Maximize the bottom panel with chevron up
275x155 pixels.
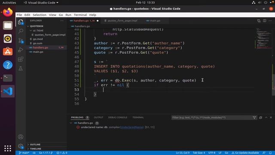pyautogui.click(x=266, y=118)
